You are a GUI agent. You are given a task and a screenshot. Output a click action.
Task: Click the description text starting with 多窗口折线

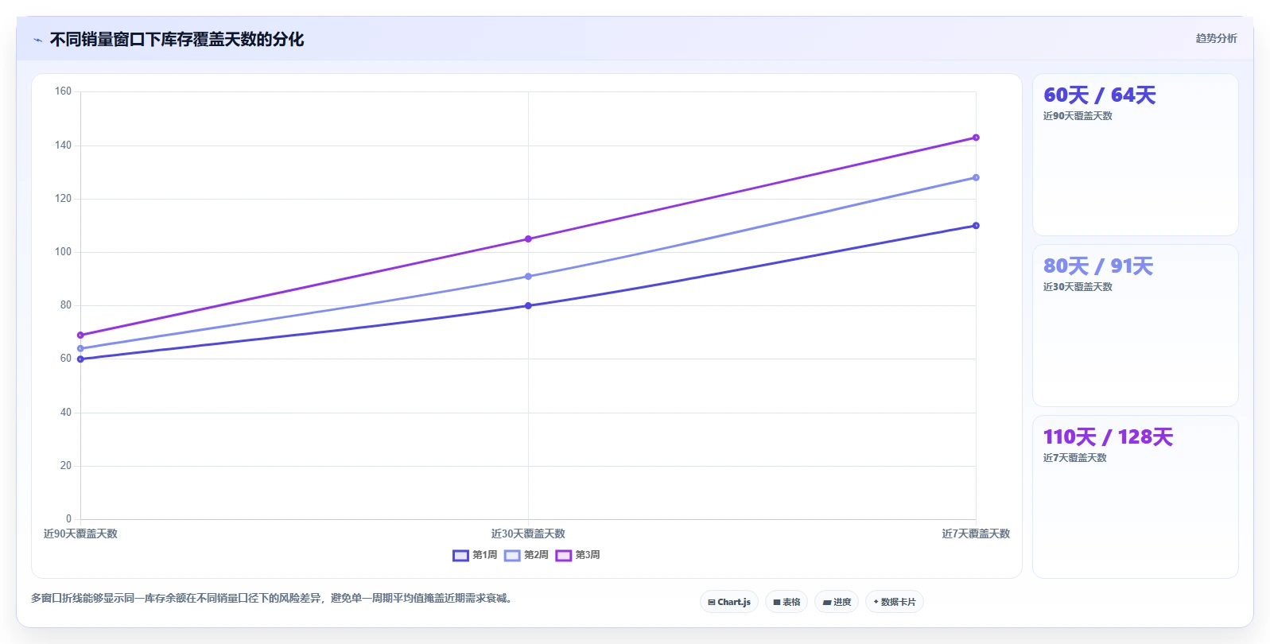click(x=274, y=598)
